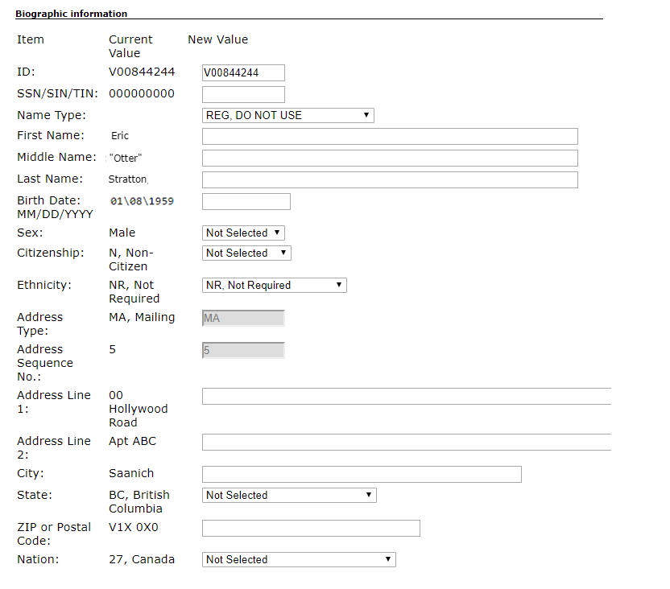The width and height of the screenshot is (670, 589).
Task: Click the ID new value field
Action: click(x=242, y=72)
